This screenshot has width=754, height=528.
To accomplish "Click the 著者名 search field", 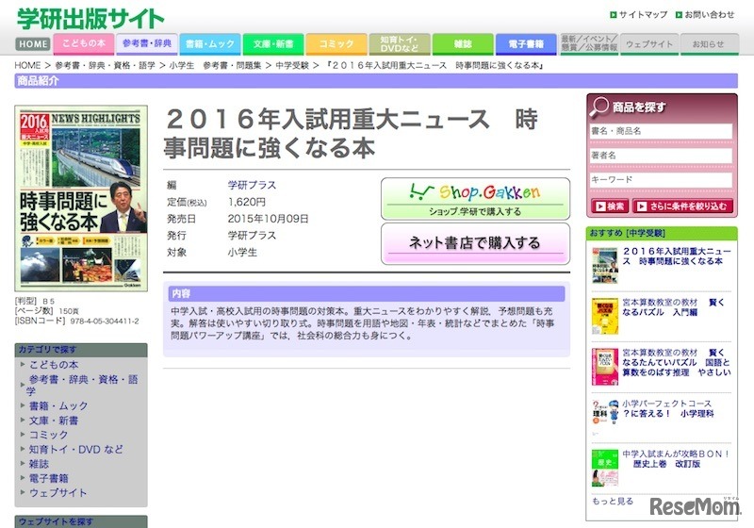I will point(661,156).
